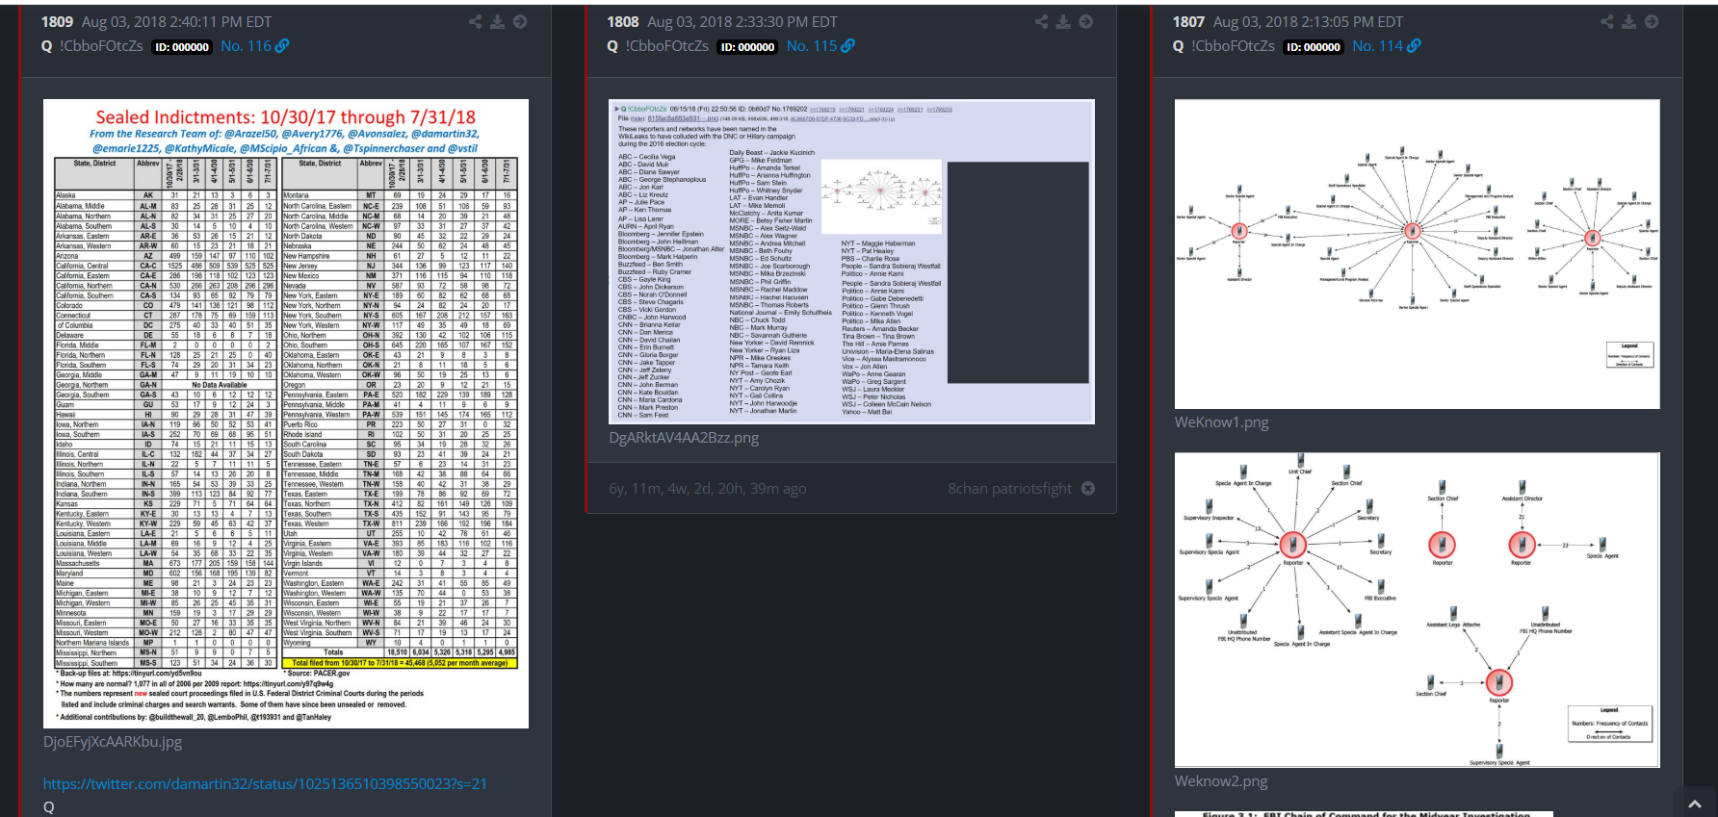
Task: Click the ID: 000000 badge in post 1808
Action: click(747, 47)
